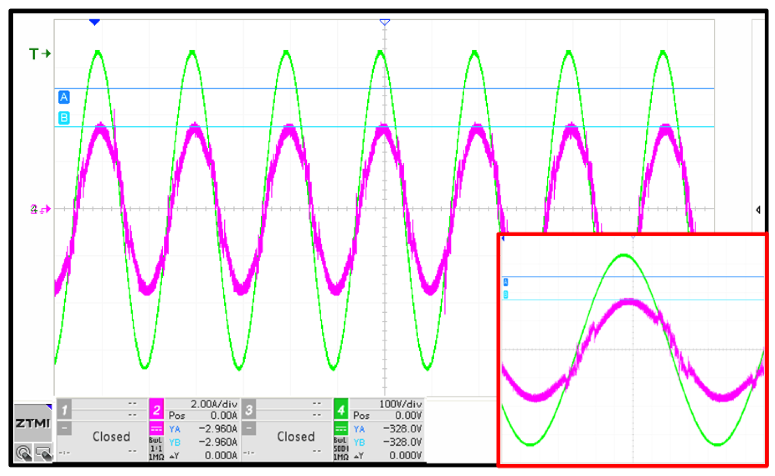Click the green channel 4 button
The image size is (775, 476).
tap(341, 409)
